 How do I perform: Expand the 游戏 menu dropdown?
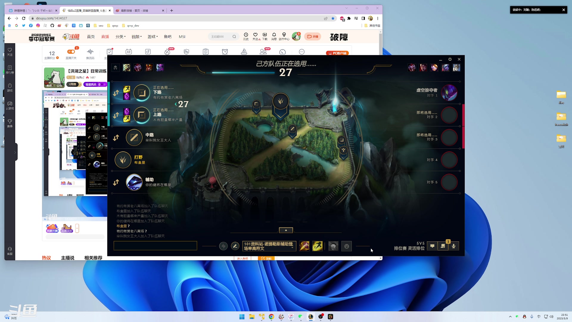pyautogui.click(x=153, y=37)
